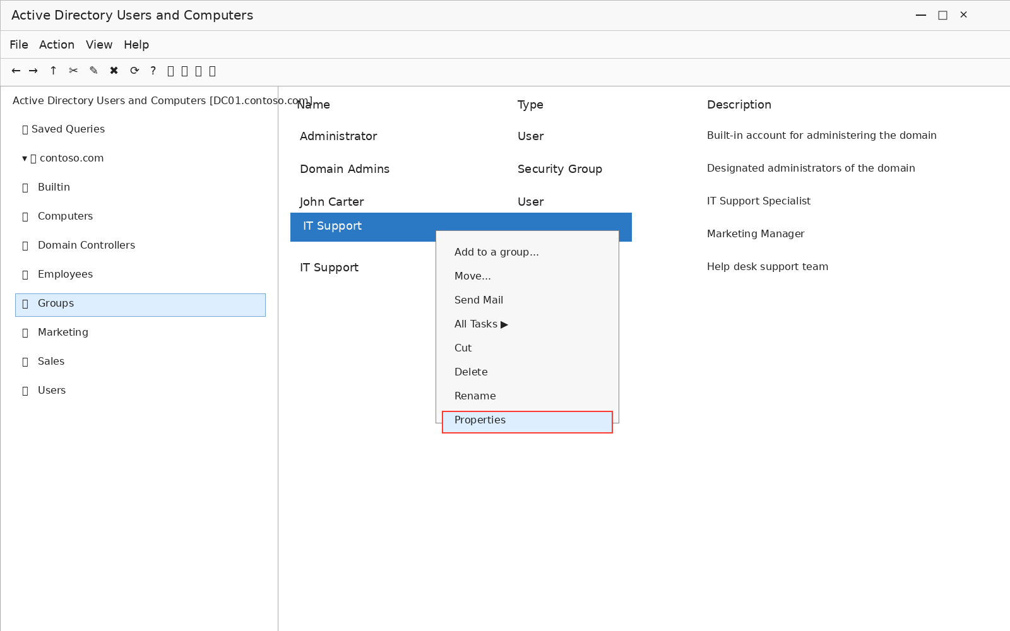
Task: Click the question mark help toolbar icon
Action: (x=153, y=71)
